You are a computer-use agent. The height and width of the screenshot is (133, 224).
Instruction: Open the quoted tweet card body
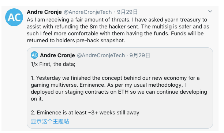coord(120,88)
